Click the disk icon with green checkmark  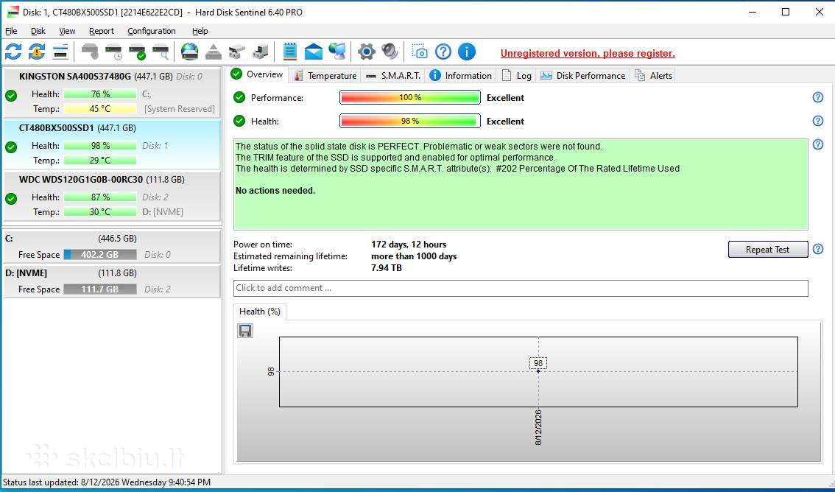(138, 52)
